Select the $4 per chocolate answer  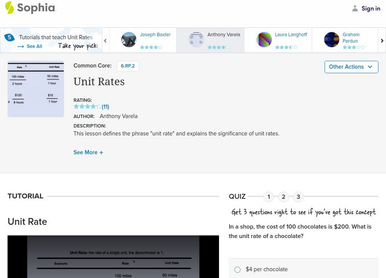click(x=237, y=269)
